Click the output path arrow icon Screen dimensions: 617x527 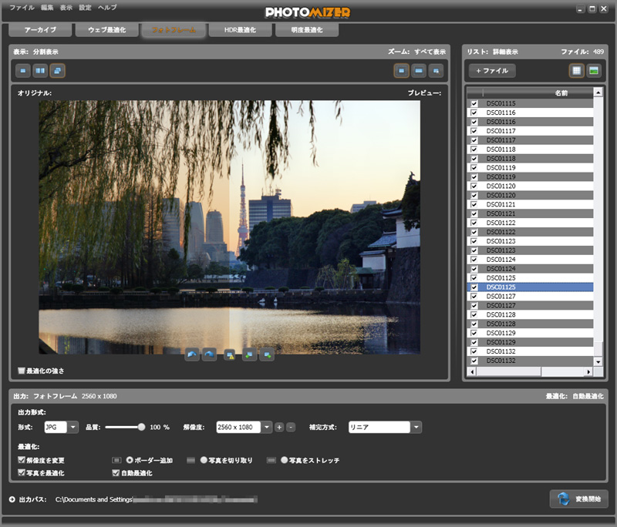pos(12,499)
